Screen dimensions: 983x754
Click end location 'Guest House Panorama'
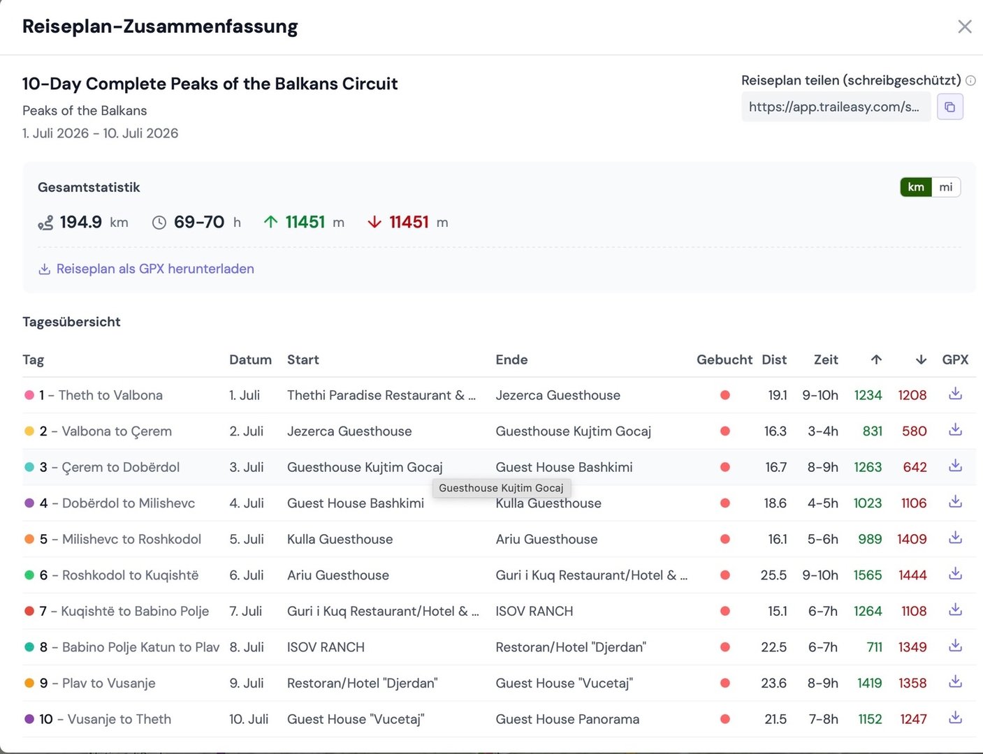pyautogui.click(x=567, y=719)
